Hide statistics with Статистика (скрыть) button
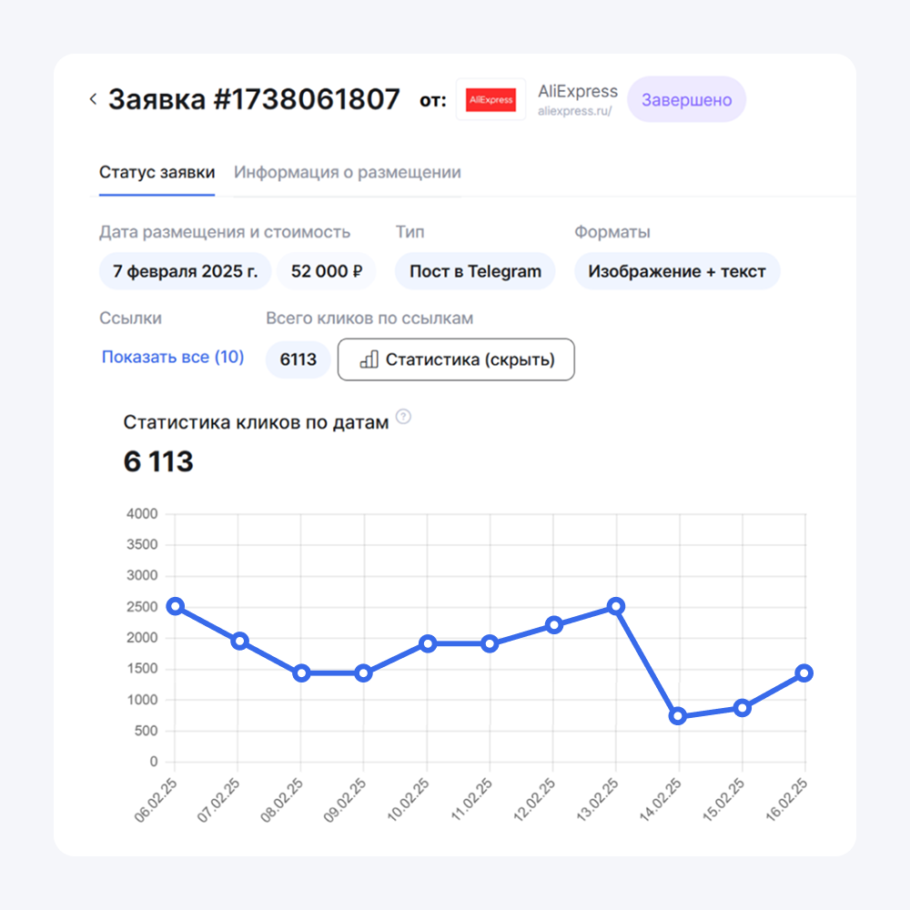 click(x=456, y=359)
